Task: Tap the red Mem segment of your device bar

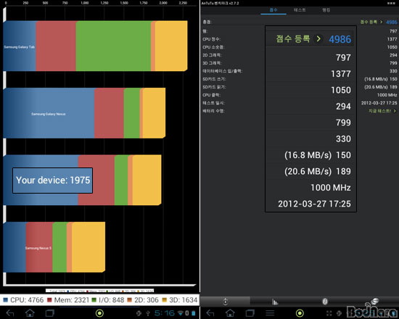Action: 96,180
